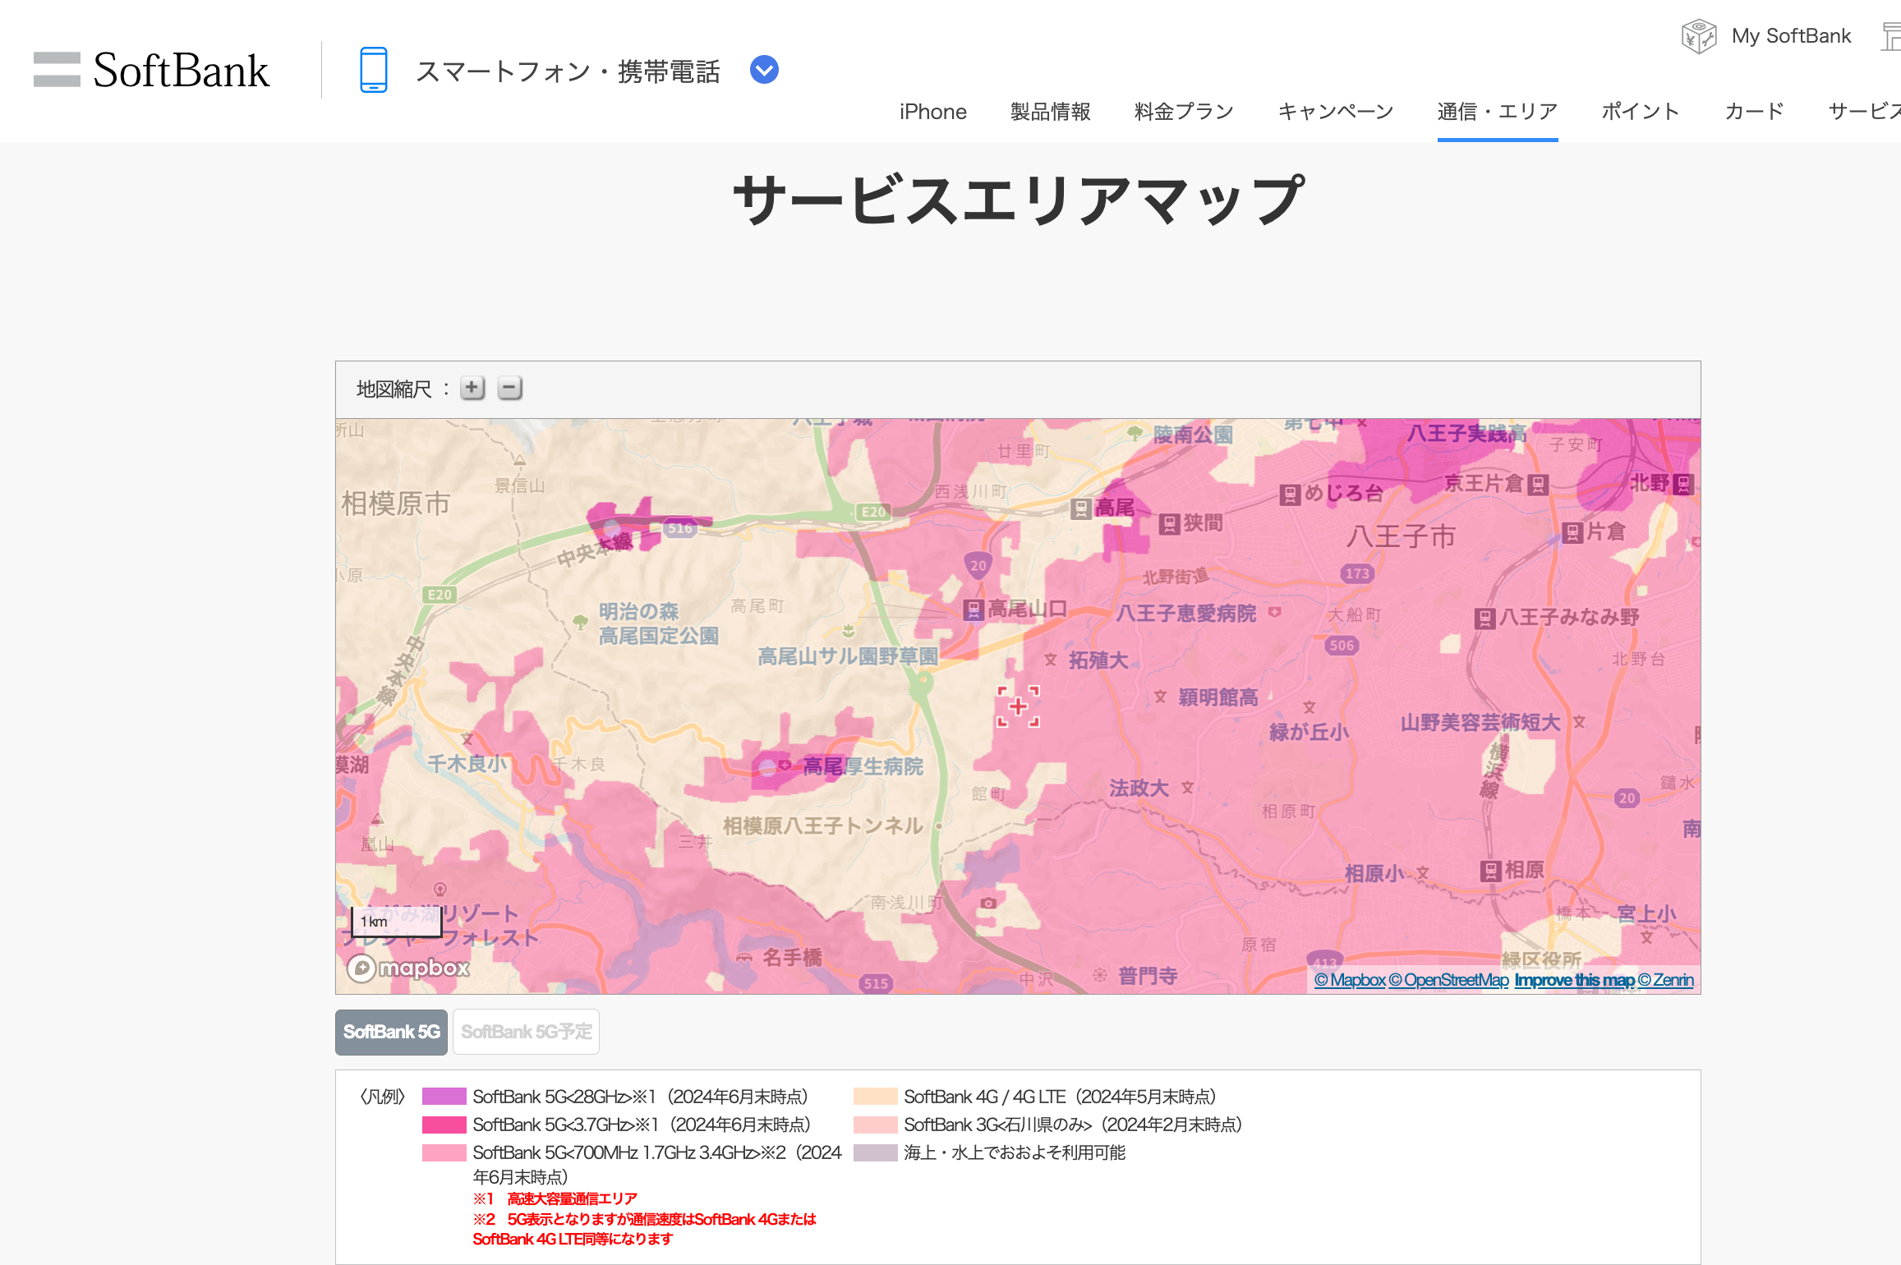The height and width of the screenshot is (1265, 1901).
Task: Open the 製品情報 menu item
Action: [1051, 112]
